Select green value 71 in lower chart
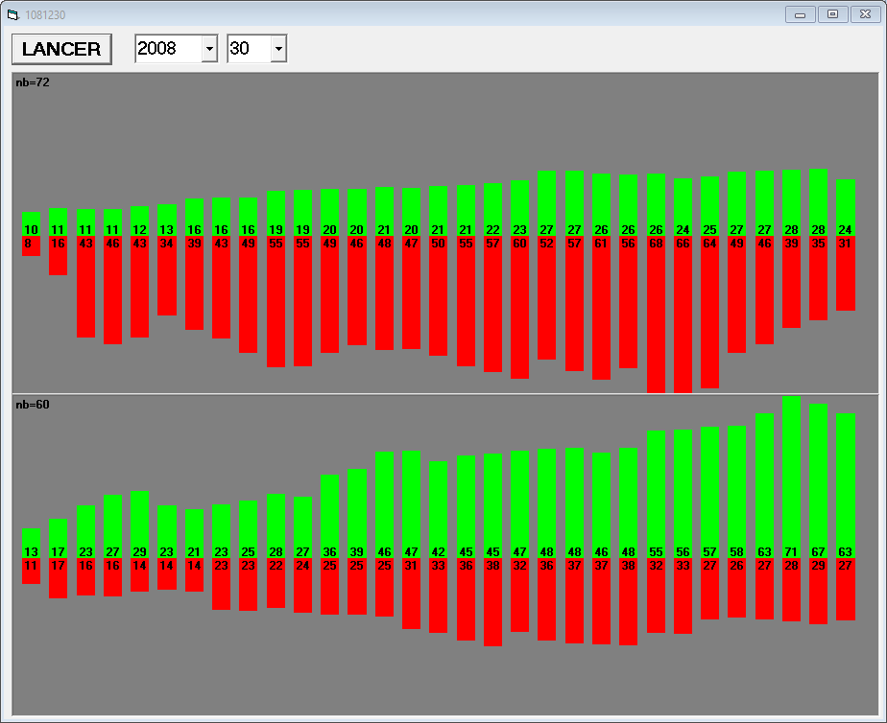 (x=791, y=552)
